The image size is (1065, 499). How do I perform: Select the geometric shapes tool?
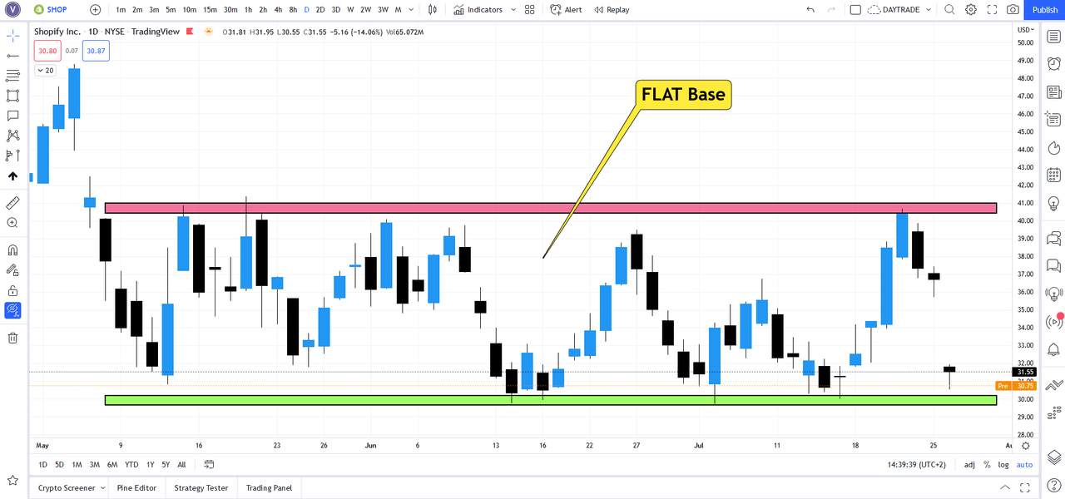pyautogui.click(x=12, y=96)
